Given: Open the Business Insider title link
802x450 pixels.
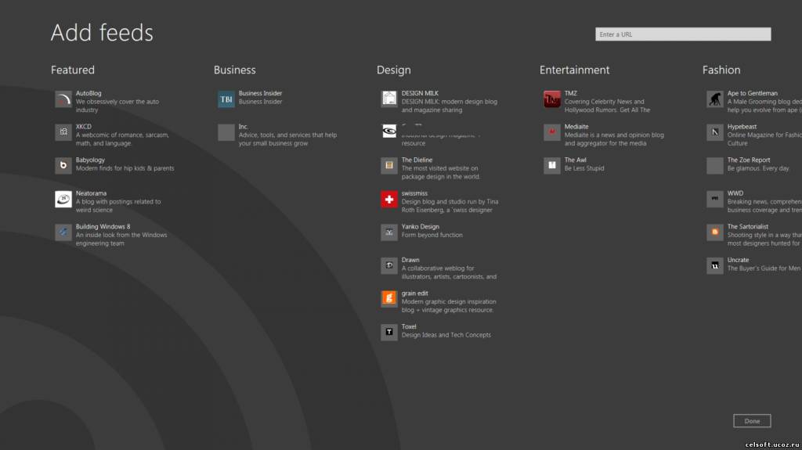Looking at the screenshot, I should click(x=260, y=93).
